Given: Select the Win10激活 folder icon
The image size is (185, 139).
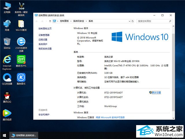Looking at the screenshot, I should pyautogui.click(x=21, y=25).
